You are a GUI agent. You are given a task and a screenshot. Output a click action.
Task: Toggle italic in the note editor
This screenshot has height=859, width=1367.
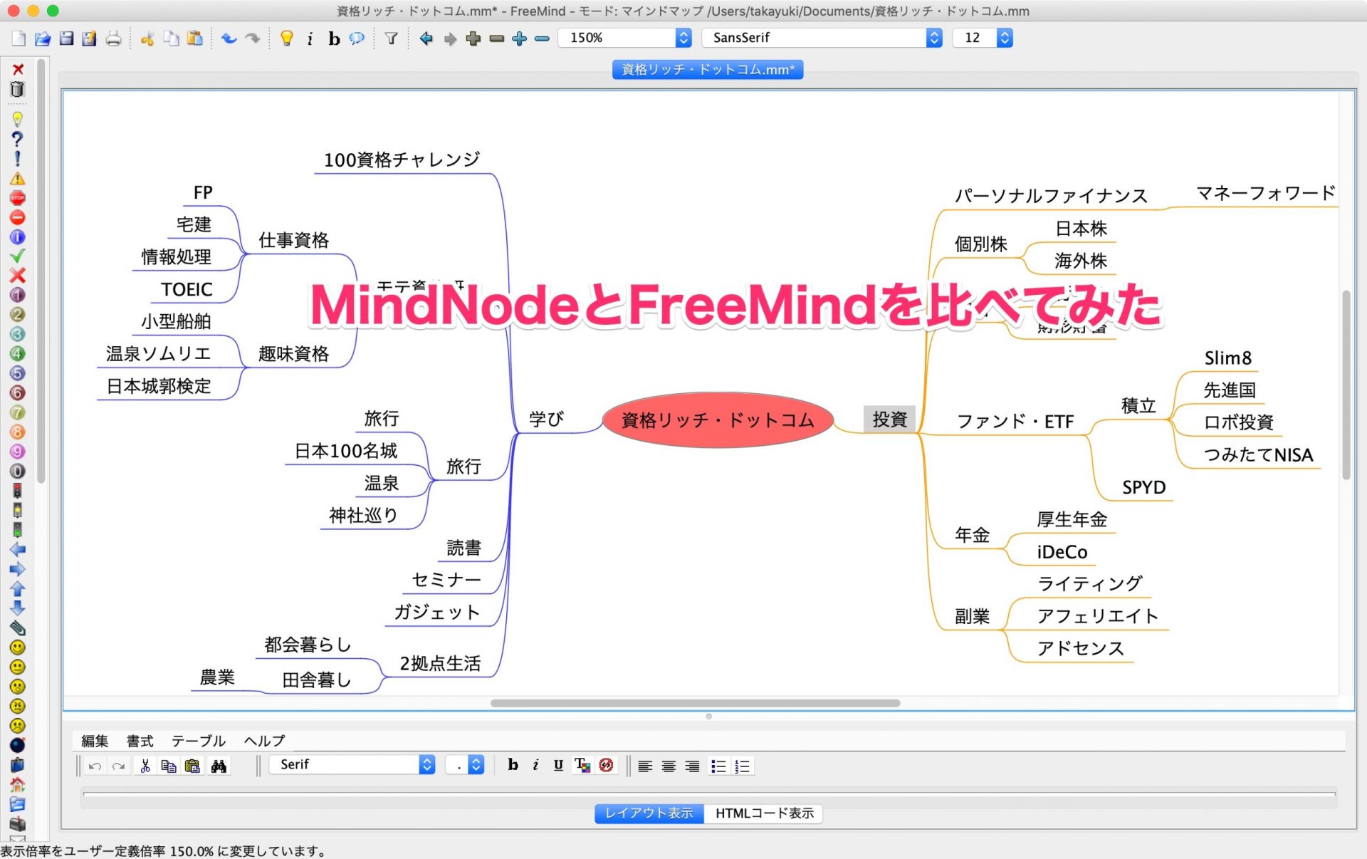tap(535, 765)
